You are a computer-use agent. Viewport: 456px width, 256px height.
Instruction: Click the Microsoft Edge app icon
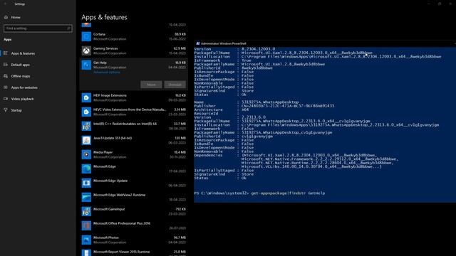(x=86, y=169)
